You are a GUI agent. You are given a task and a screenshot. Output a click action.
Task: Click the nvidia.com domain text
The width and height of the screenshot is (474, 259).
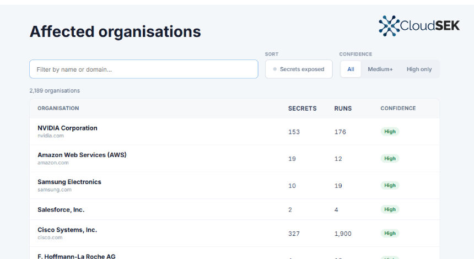click(51, 136)
